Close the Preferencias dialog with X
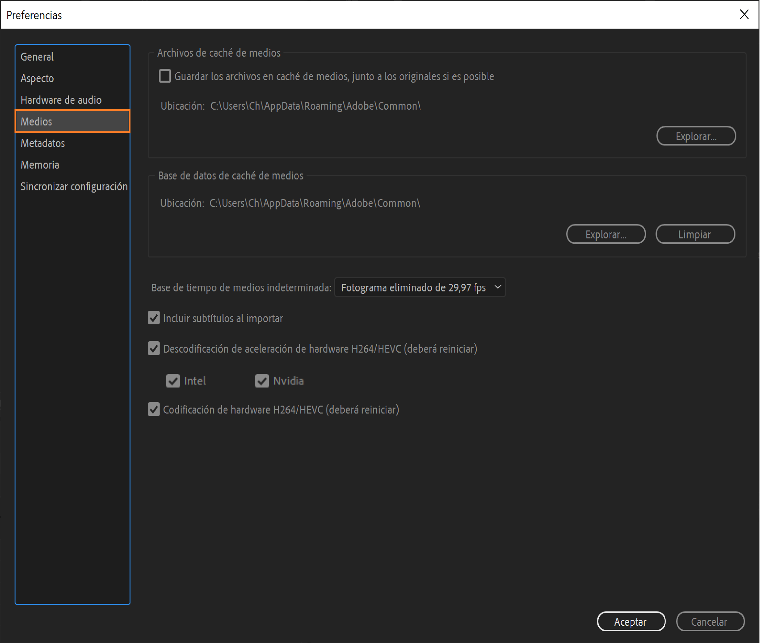772x643 pixels. (x=744, y=15)
